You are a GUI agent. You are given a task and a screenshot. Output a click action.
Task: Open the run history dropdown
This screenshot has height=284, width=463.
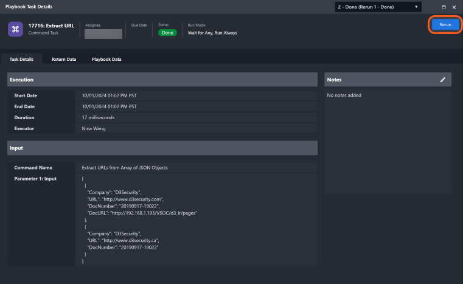click(378, 7)
